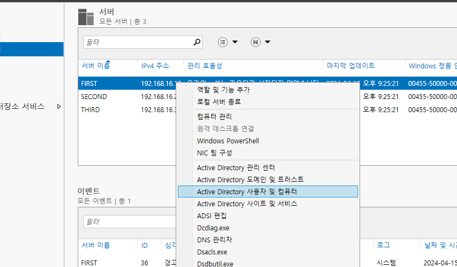
Task: Sort events by 서버 이름 column header
Action: [96, 246]
